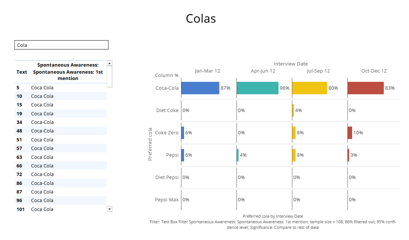409x240 pixels.
Task: Select table row 5 Coca Cola
Action: pos(42,88)
